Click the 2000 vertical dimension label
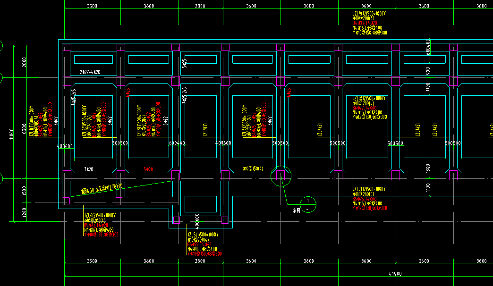Image resolution: width=493 pixels, height=286 pixels. 24,62
